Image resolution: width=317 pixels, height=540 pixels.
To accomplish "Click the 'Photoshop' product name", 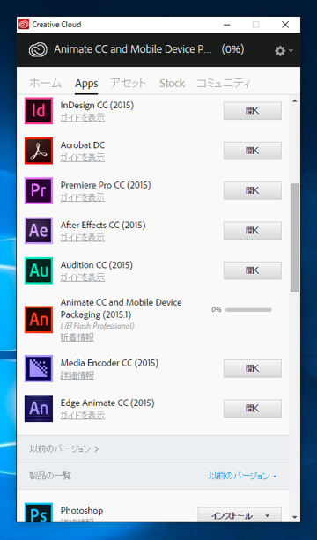I will point(82,510).
